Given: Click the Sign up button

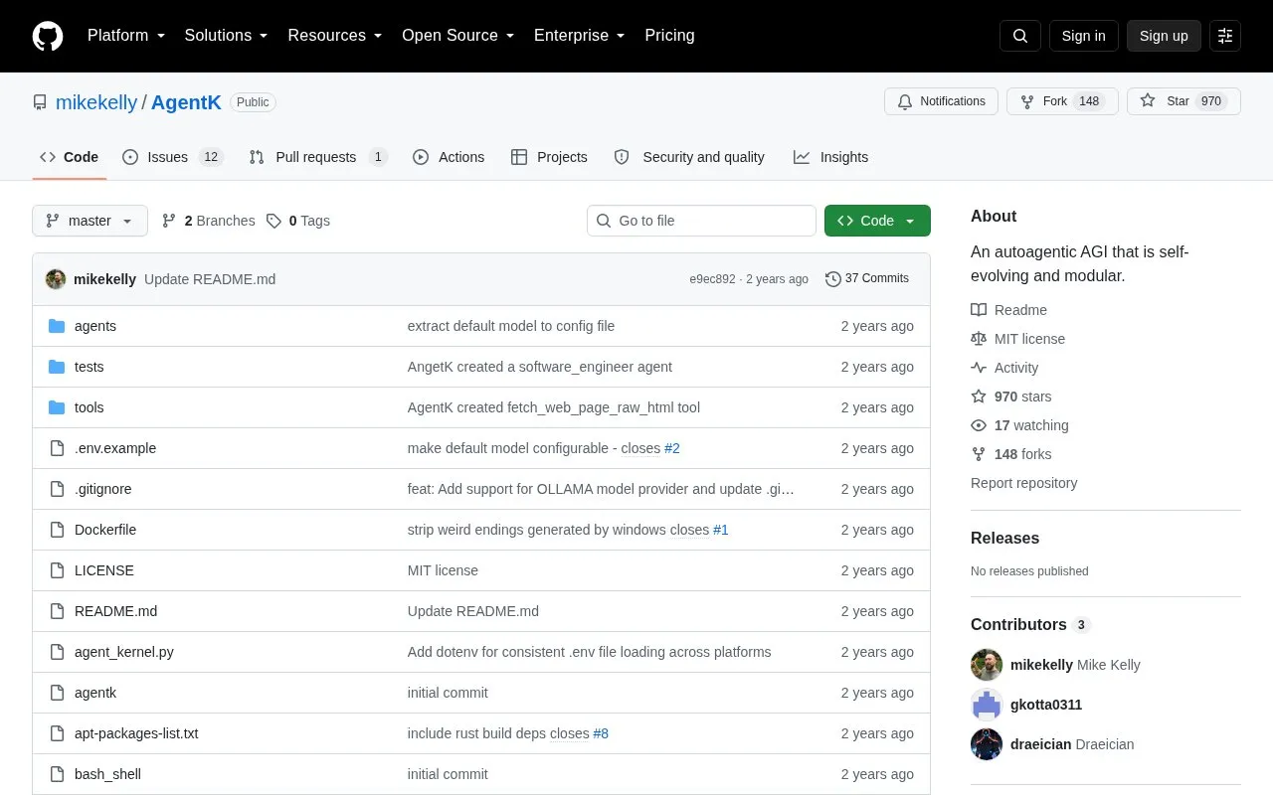Looking at the screenshot, I should coord(1164,36).
